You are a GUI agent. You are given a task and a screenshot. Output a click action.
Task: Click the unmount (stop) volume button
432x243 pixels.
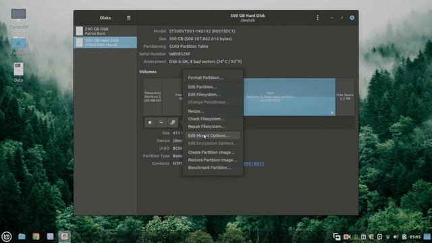click(x=150, y=122)
